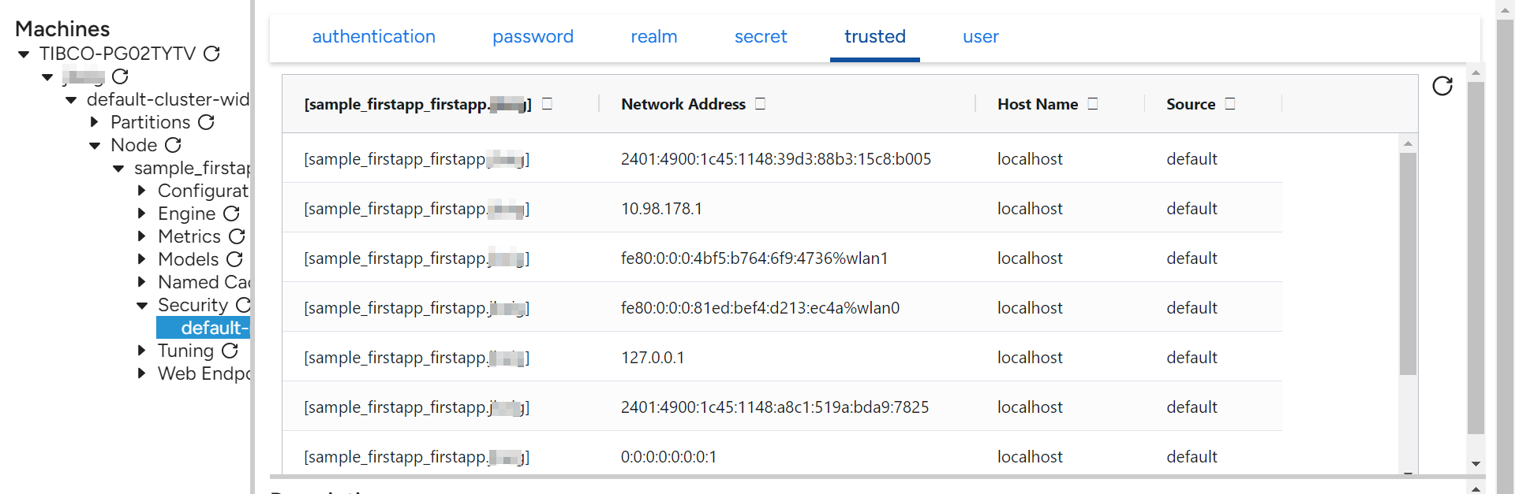Refresh the Partitions section
This screenshot has height=494, width=1519.
point(207,122)
